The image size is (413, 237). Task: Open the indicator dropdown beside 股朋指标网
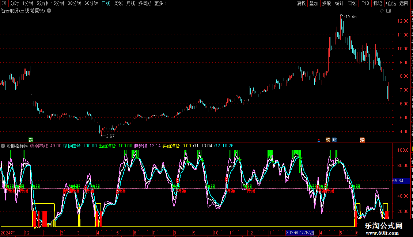pos(3,146)
